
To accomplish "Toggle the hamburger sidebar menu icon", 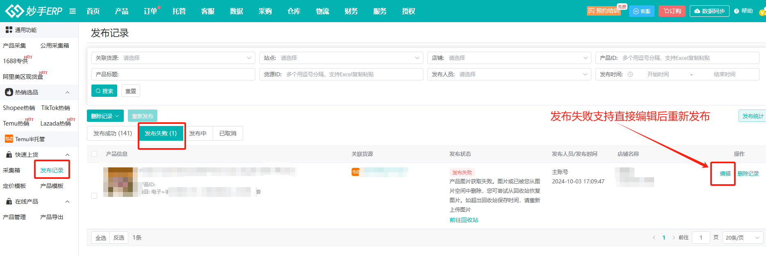I will point(73,11).
